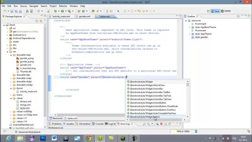The width and height of the screenshot is (252, 142).
Task: Open the Android Virtual Device Manager icon
Action: click(x=31, y=11)
